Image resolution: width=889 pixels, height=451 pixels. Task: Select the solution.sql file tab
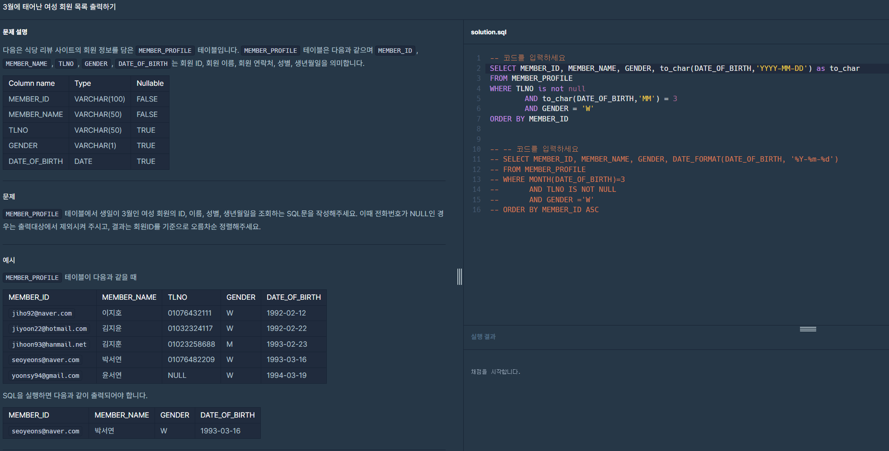click(489, 32)
